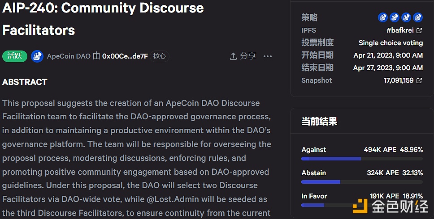Click the ApeCoin DAO avatar icon
Image resolution: width=434 pixels, height=219 pixels.
(x=37, y=56)
